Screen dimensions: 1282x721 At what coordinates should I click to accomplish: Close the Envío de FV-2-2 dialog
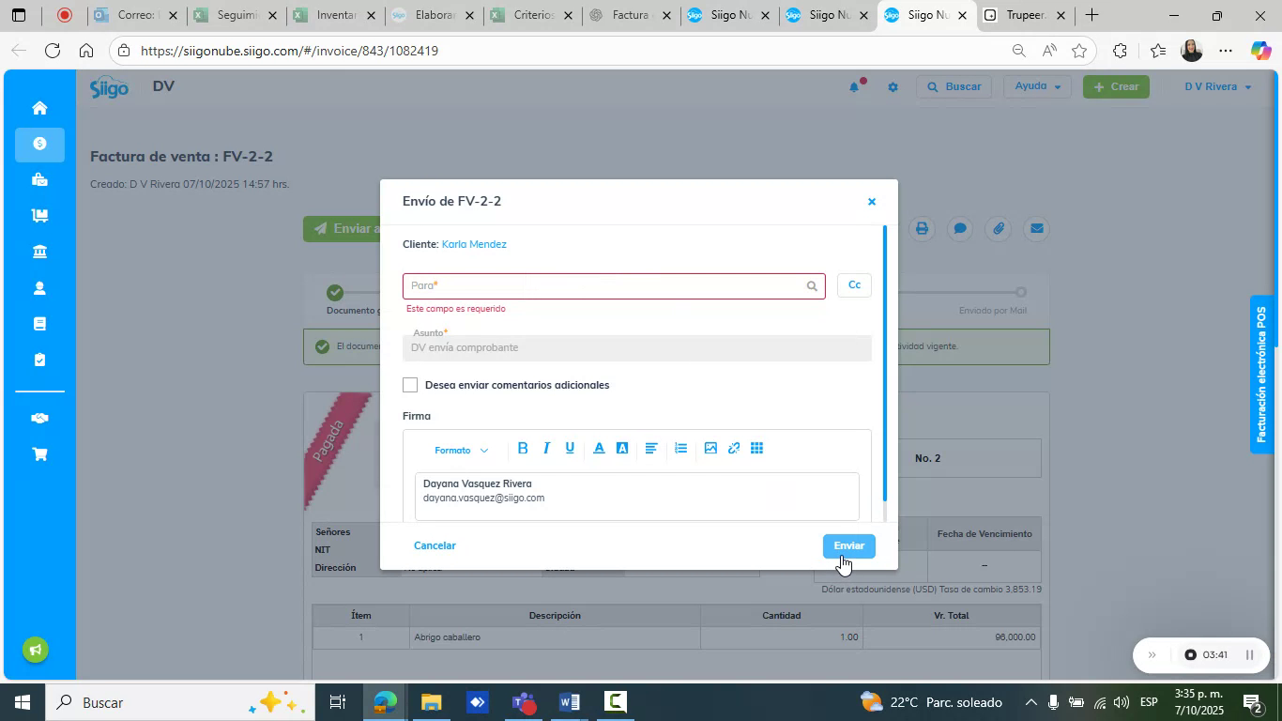[x=872, y=202]
